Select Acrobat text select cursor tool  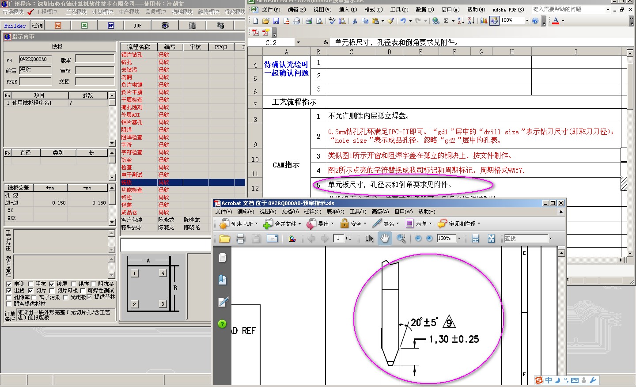(369, 239)
